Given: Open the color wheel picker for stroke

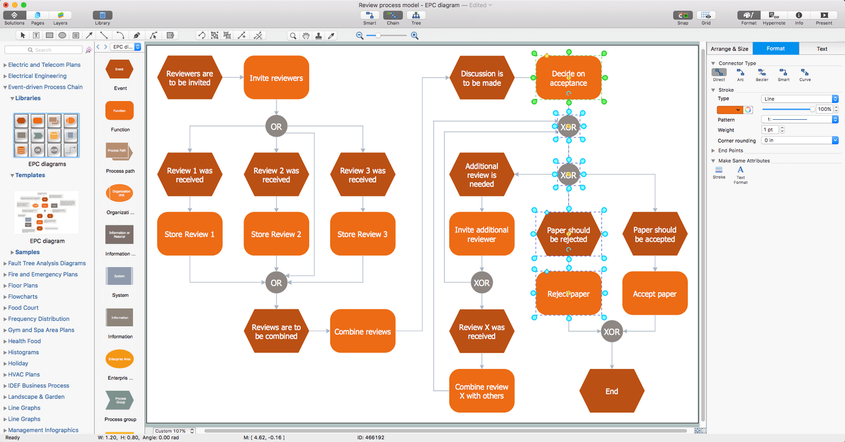Looking at the screenshot, I should coord(748,110).
